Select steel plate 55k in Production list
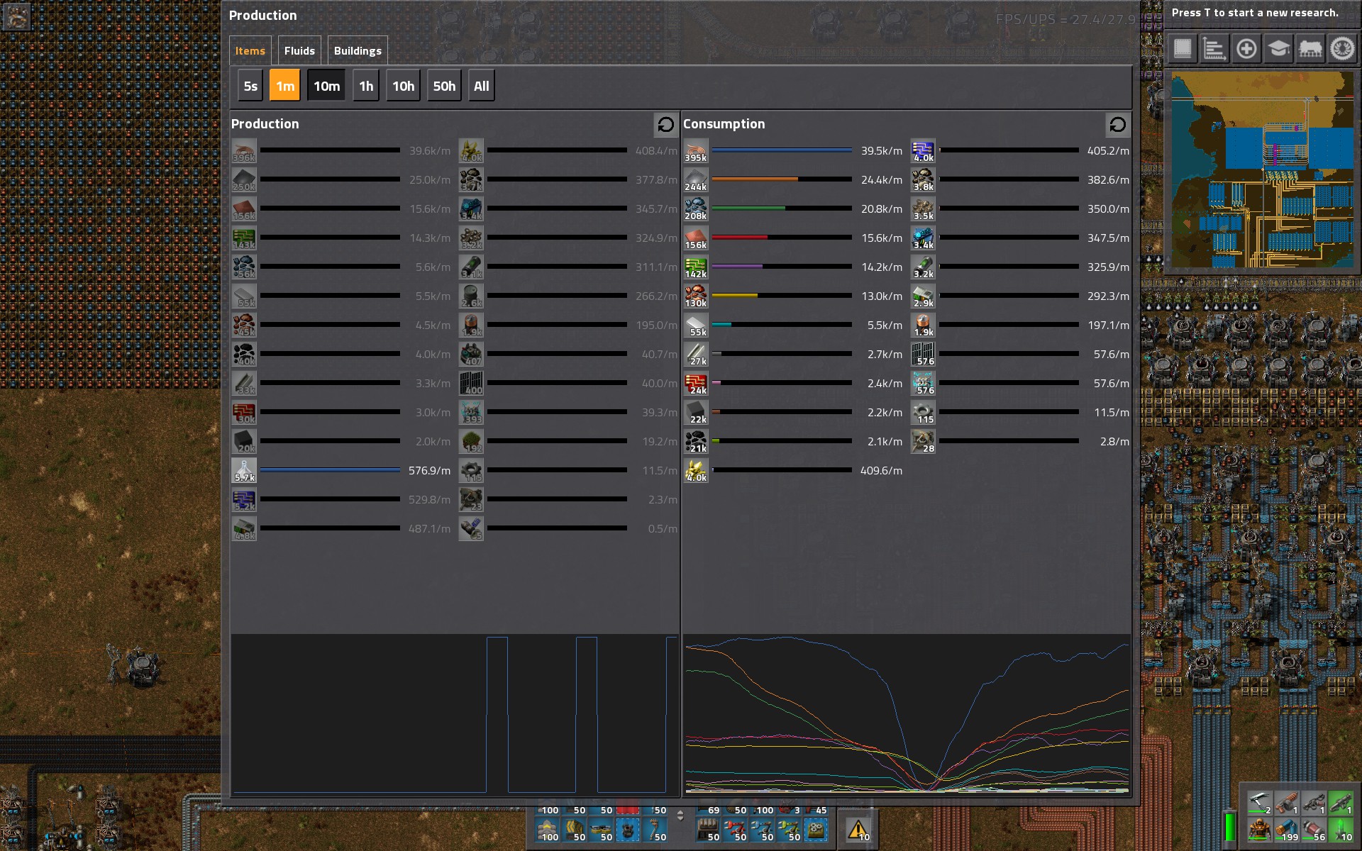Viewport: 1362px width, 851px height. pyautogui.click(x=244, y=296)
